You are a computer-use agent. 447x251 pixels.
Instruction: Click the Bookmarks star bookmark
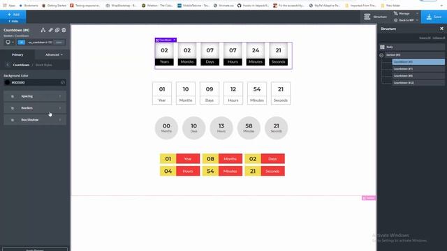29,6
